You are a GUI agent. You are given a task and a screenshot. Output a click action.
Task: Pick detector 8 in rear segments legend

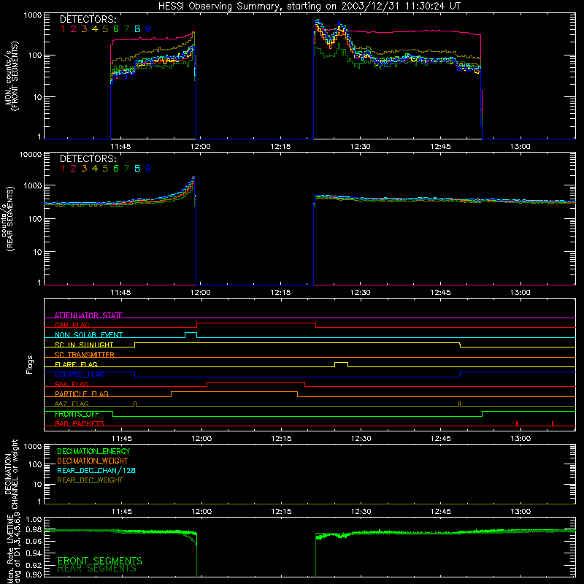pyautogui.click(x=137, y=169)
